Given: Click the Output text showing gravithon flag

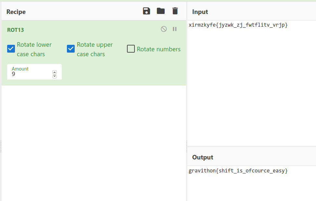Looking at the screenshot, I should tap(238, 171).
